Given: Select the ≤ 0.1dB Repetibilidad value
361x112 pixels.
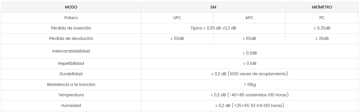Looking at the screenshot, I should (x=250, y=63).
